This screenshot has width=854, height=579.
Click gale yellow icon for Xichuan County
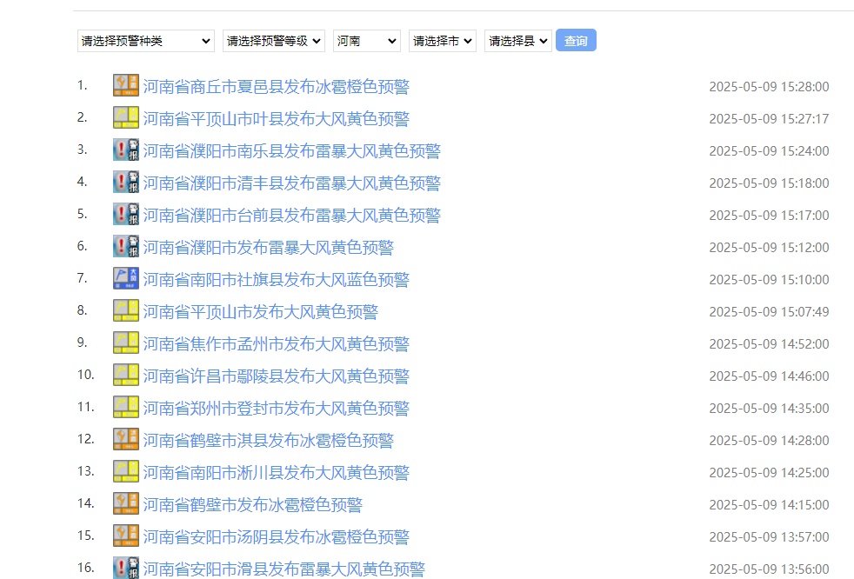click(126, 471)
